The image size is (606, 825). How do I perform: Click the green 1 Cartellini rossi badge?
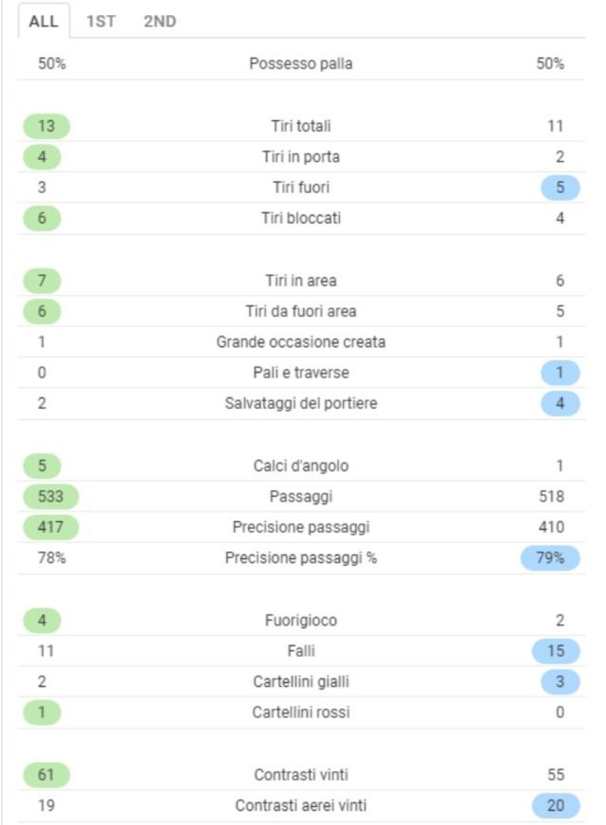(x=42, y=712)
